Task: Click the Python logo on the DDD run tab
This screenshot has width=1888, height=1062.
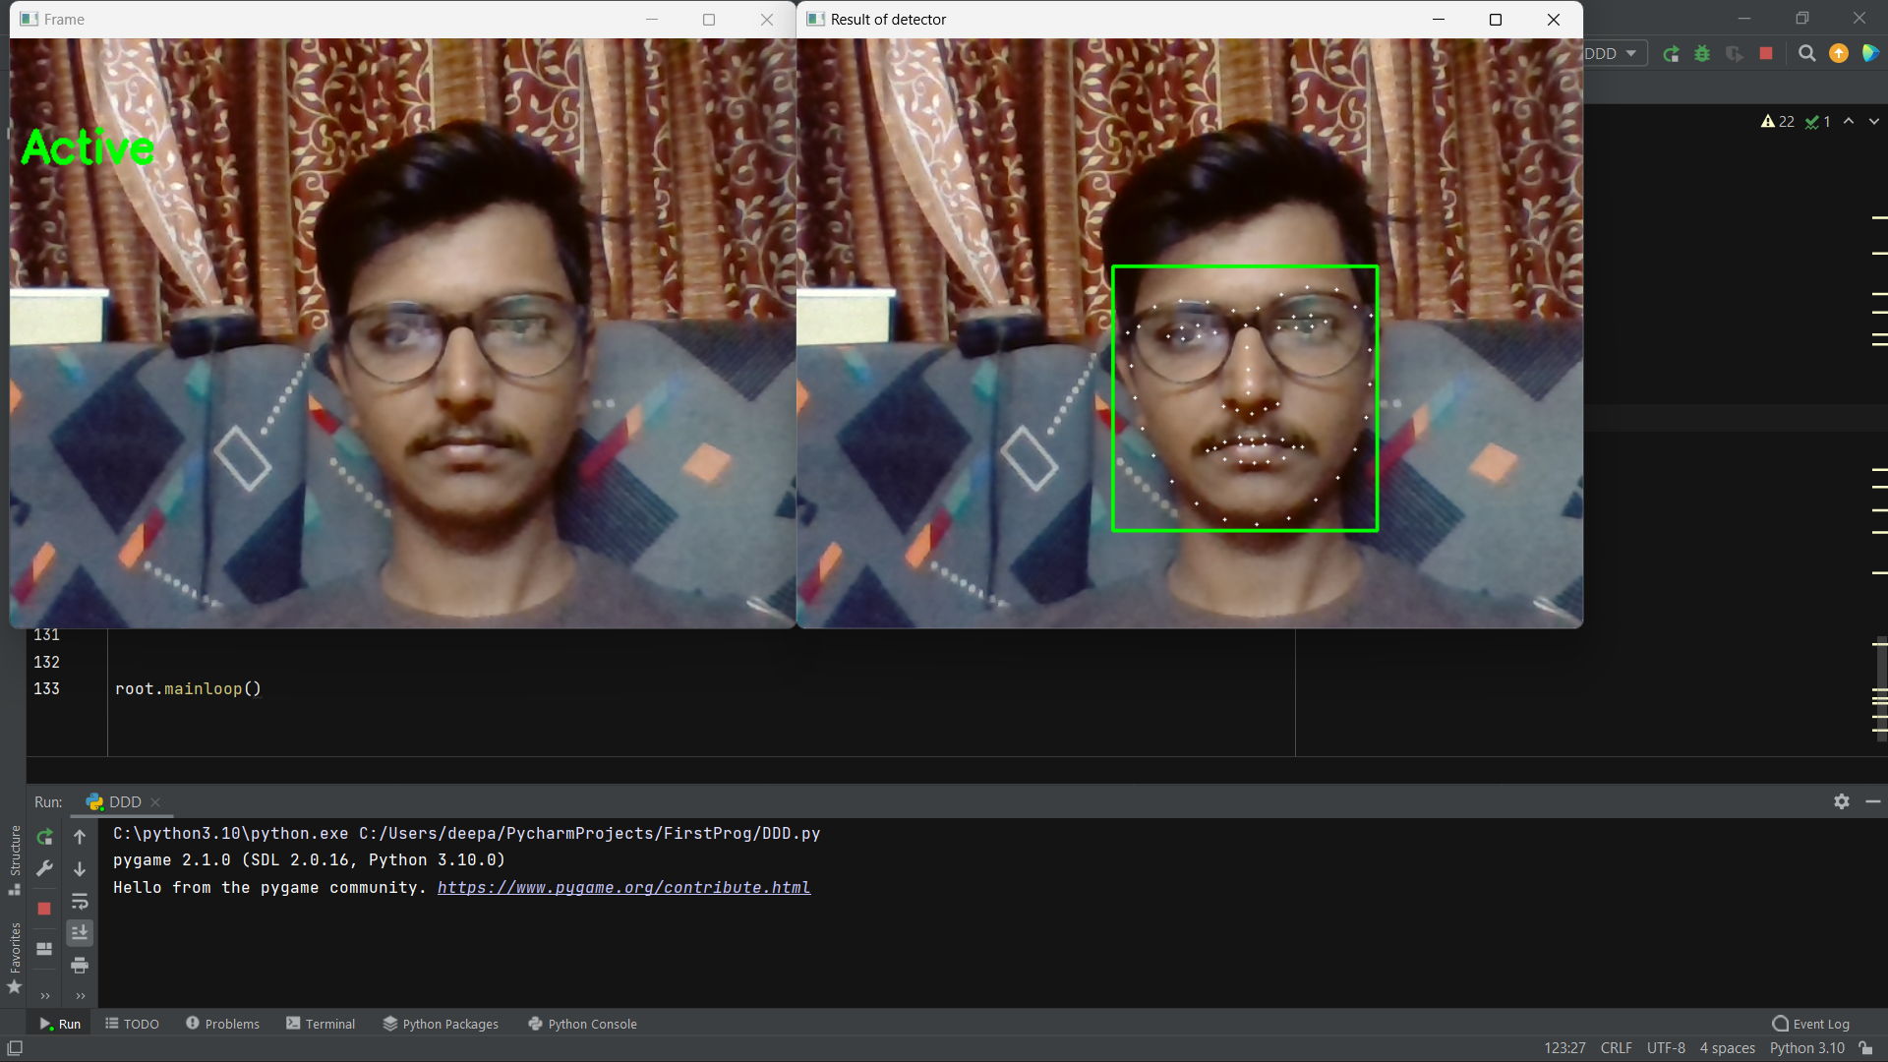Action: tap(94, 801)
